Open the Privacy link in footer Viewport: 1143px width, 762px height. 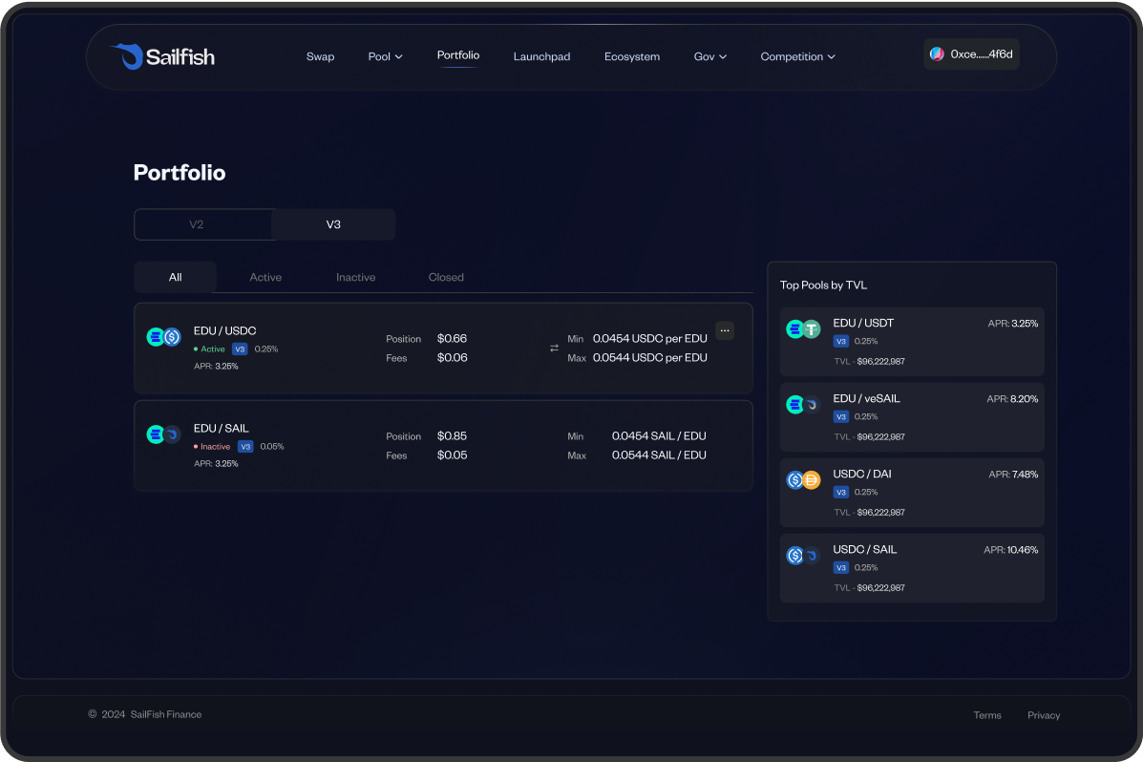pos(1044,715)
